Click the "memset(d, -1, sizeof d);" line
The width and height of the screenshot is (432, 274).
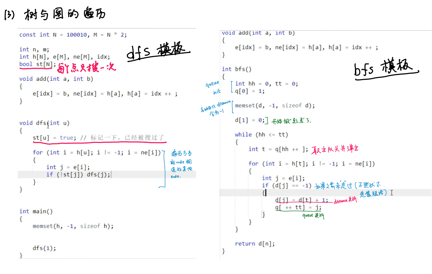(275, 106)
